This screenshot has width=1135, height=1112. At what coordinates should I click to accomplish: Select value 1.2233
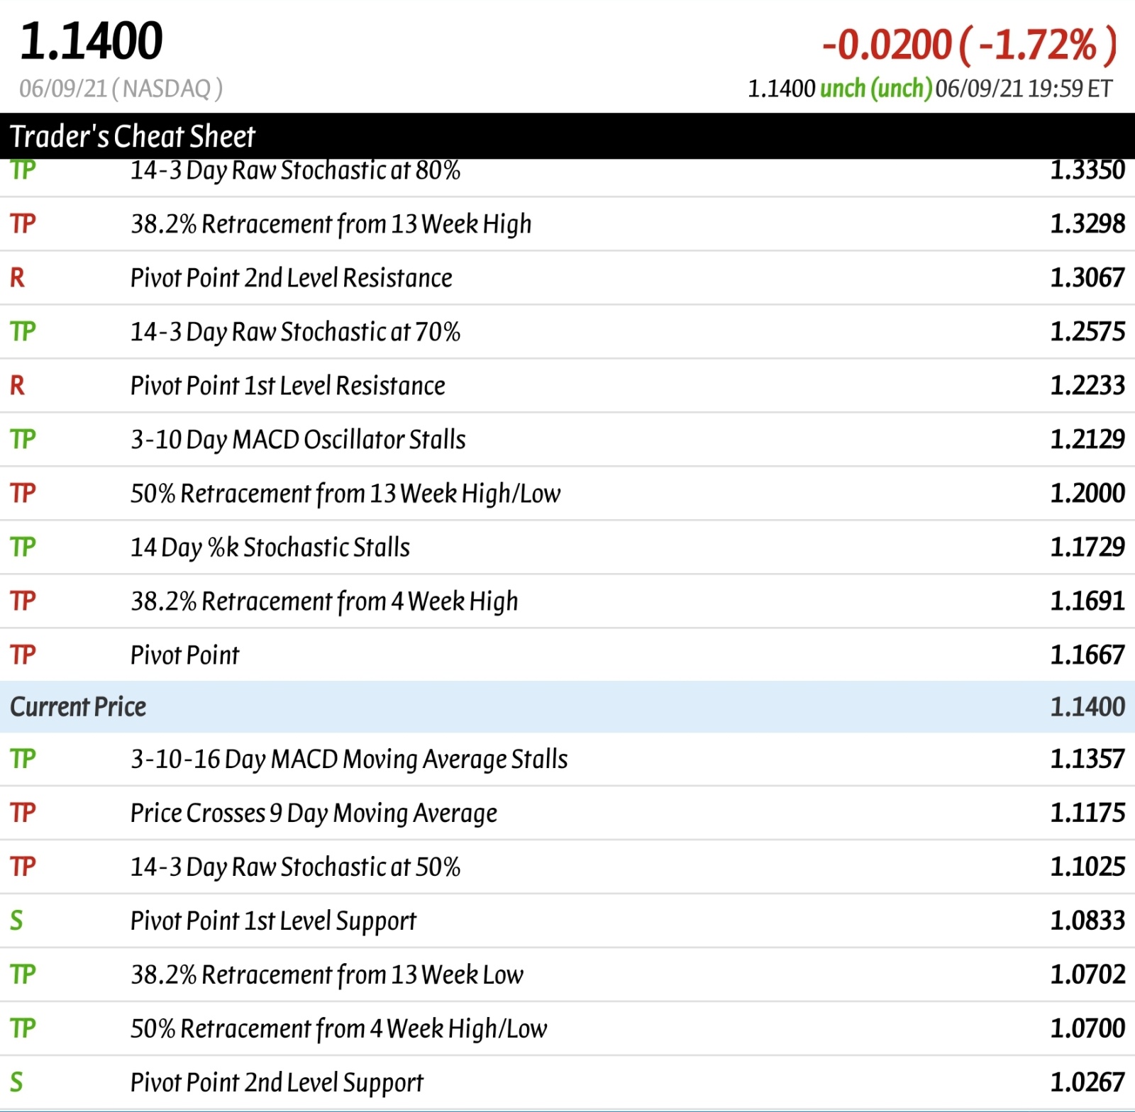coord(1087,386)
